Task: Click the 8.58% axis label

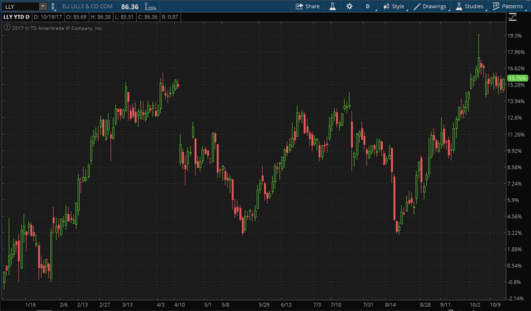Action: click(x=515, y=167)
